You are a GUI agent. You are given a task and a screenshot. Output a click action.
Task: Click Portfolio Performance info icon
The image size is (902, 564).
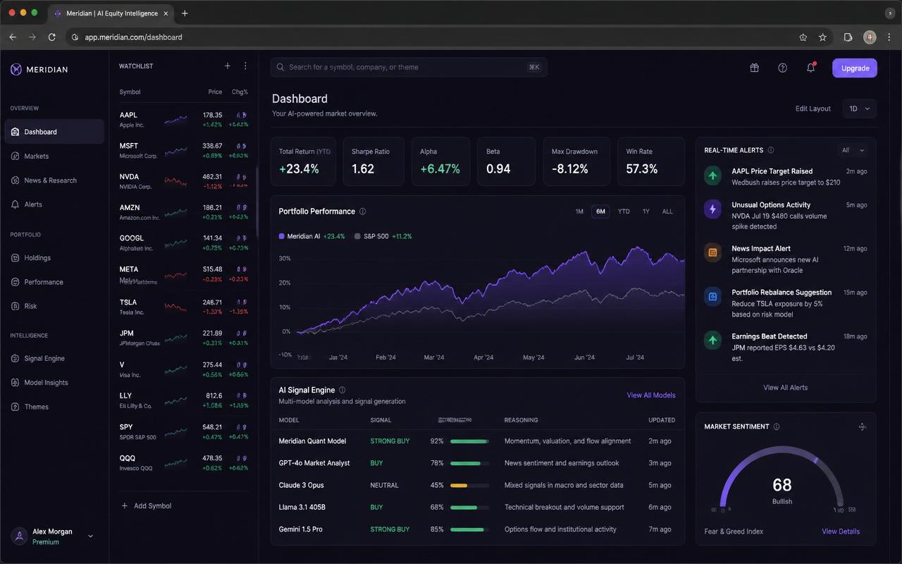[x=362, y=211]
